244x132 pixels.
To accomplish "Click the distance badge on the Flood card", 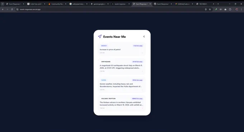I will pos(137,80).
